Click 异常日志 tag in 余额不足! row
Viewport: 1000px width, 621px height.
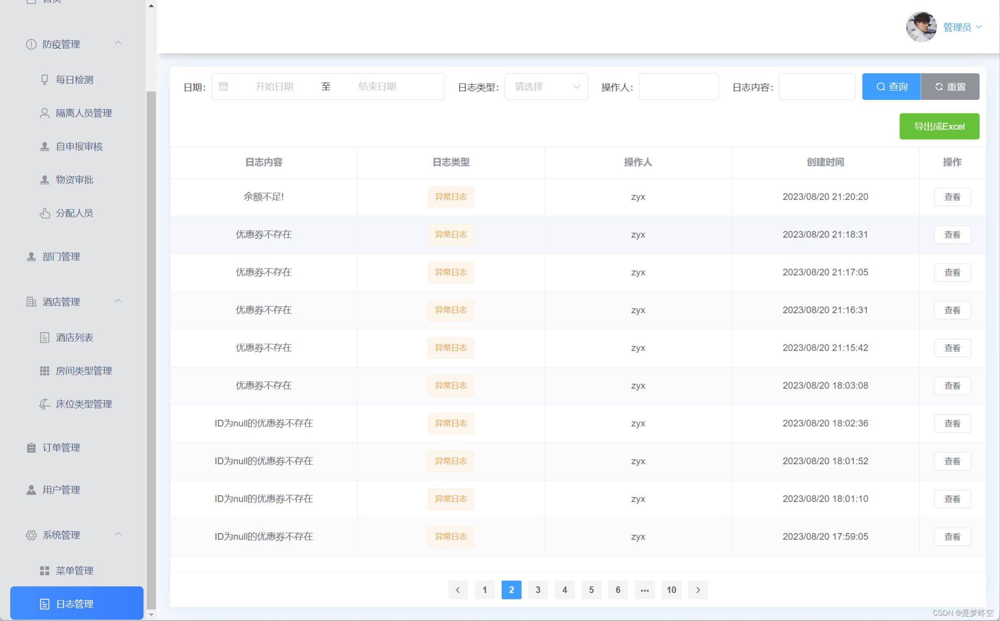pos(451,197)
